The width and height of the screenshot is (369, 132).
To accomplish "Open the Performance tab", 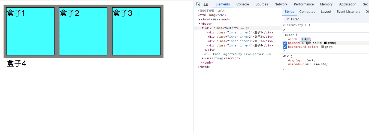I will (304, 4).
